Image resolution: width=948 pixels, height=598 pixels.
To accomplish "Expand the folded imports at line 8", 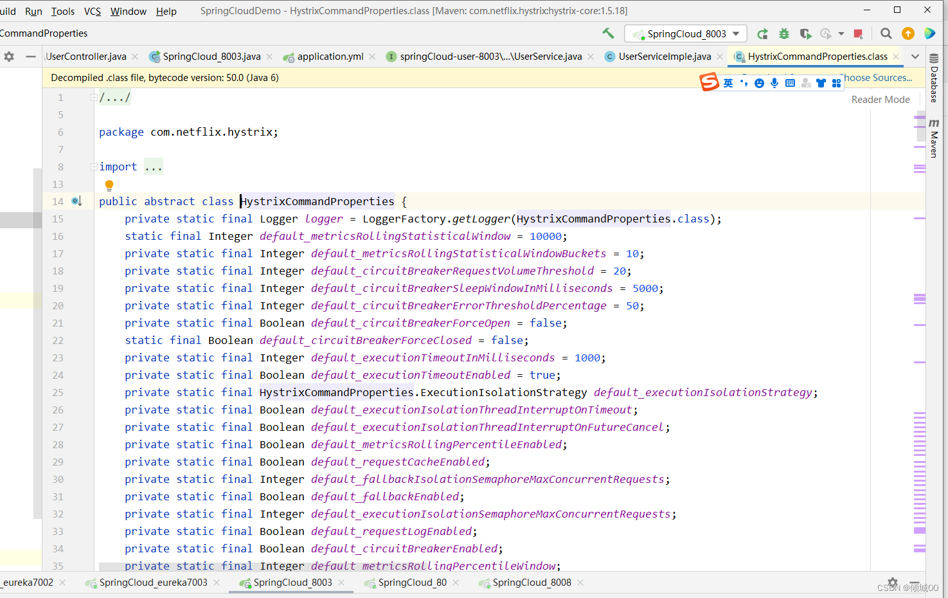I will [94, 167].
